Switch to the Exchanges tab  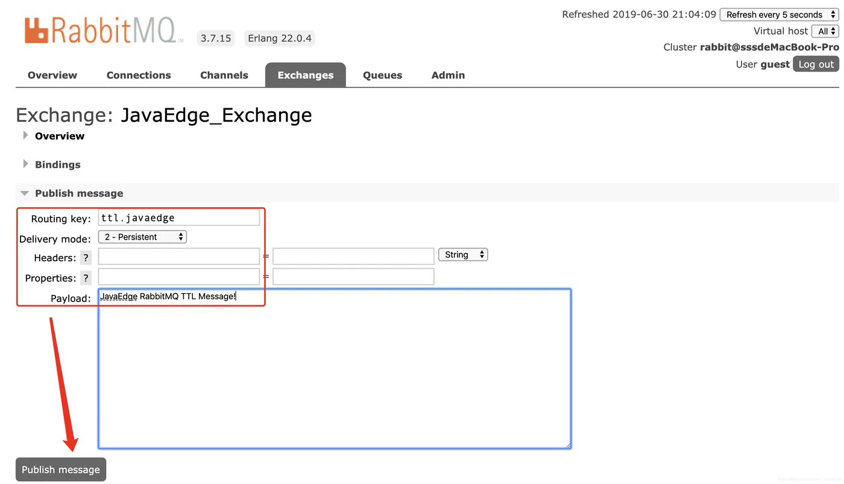(306, 75)
